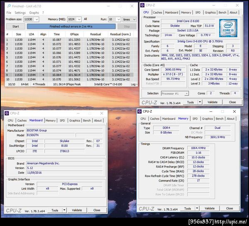This screenshot has height=226, width=249.
Task: Expand Tools arrow in Memory CPU-Z window
Action: pyautogui.click(x=197, y=209)
